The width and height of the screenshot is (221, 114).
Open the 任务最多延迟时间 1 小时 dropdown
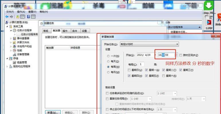[x=175, y=93]
